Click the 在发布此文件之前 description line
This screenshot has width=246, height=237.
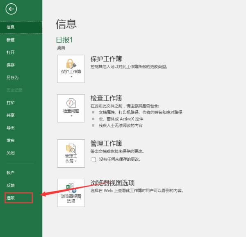coord(125,106)
